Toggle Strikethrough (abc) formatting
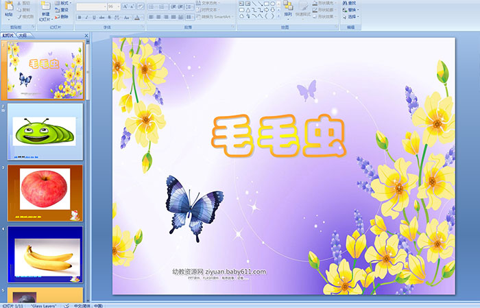 click(101, 18)
